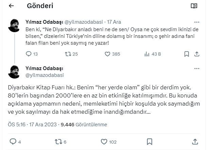The image size is (212, 150).
Task: Bookmark the main tweet at bottom
Action: point(150,141)
